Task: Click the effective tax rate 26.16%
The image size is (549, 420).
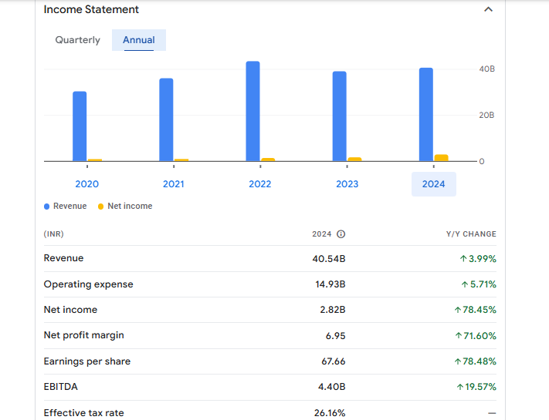Action: coord(330,413)
